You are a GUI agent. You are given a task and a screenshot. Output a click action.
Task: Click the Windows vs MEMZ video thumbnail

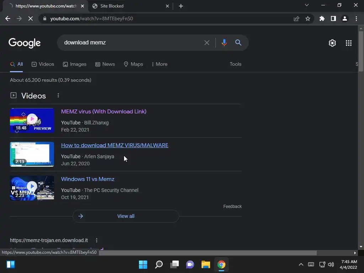click(x=32, y=188)
